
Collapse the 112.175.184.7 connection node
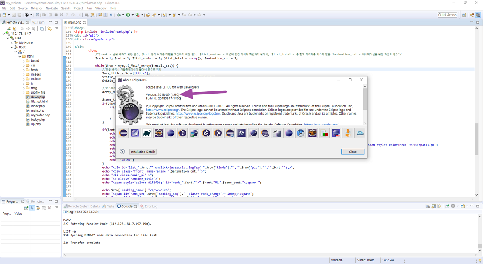point(3,34)
